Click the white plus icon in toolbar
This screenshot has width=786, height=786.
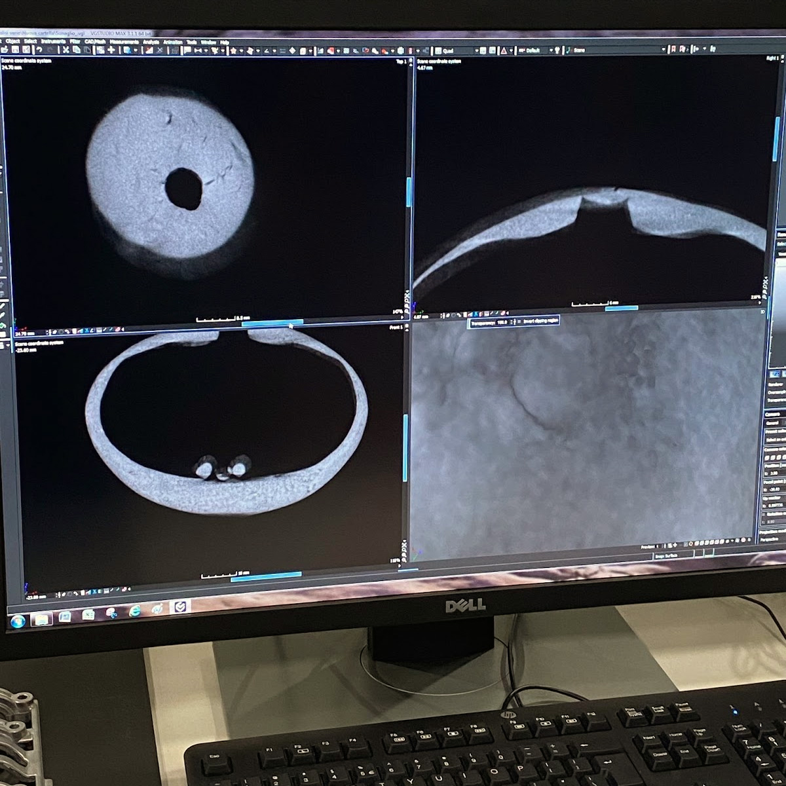[111, 50]
